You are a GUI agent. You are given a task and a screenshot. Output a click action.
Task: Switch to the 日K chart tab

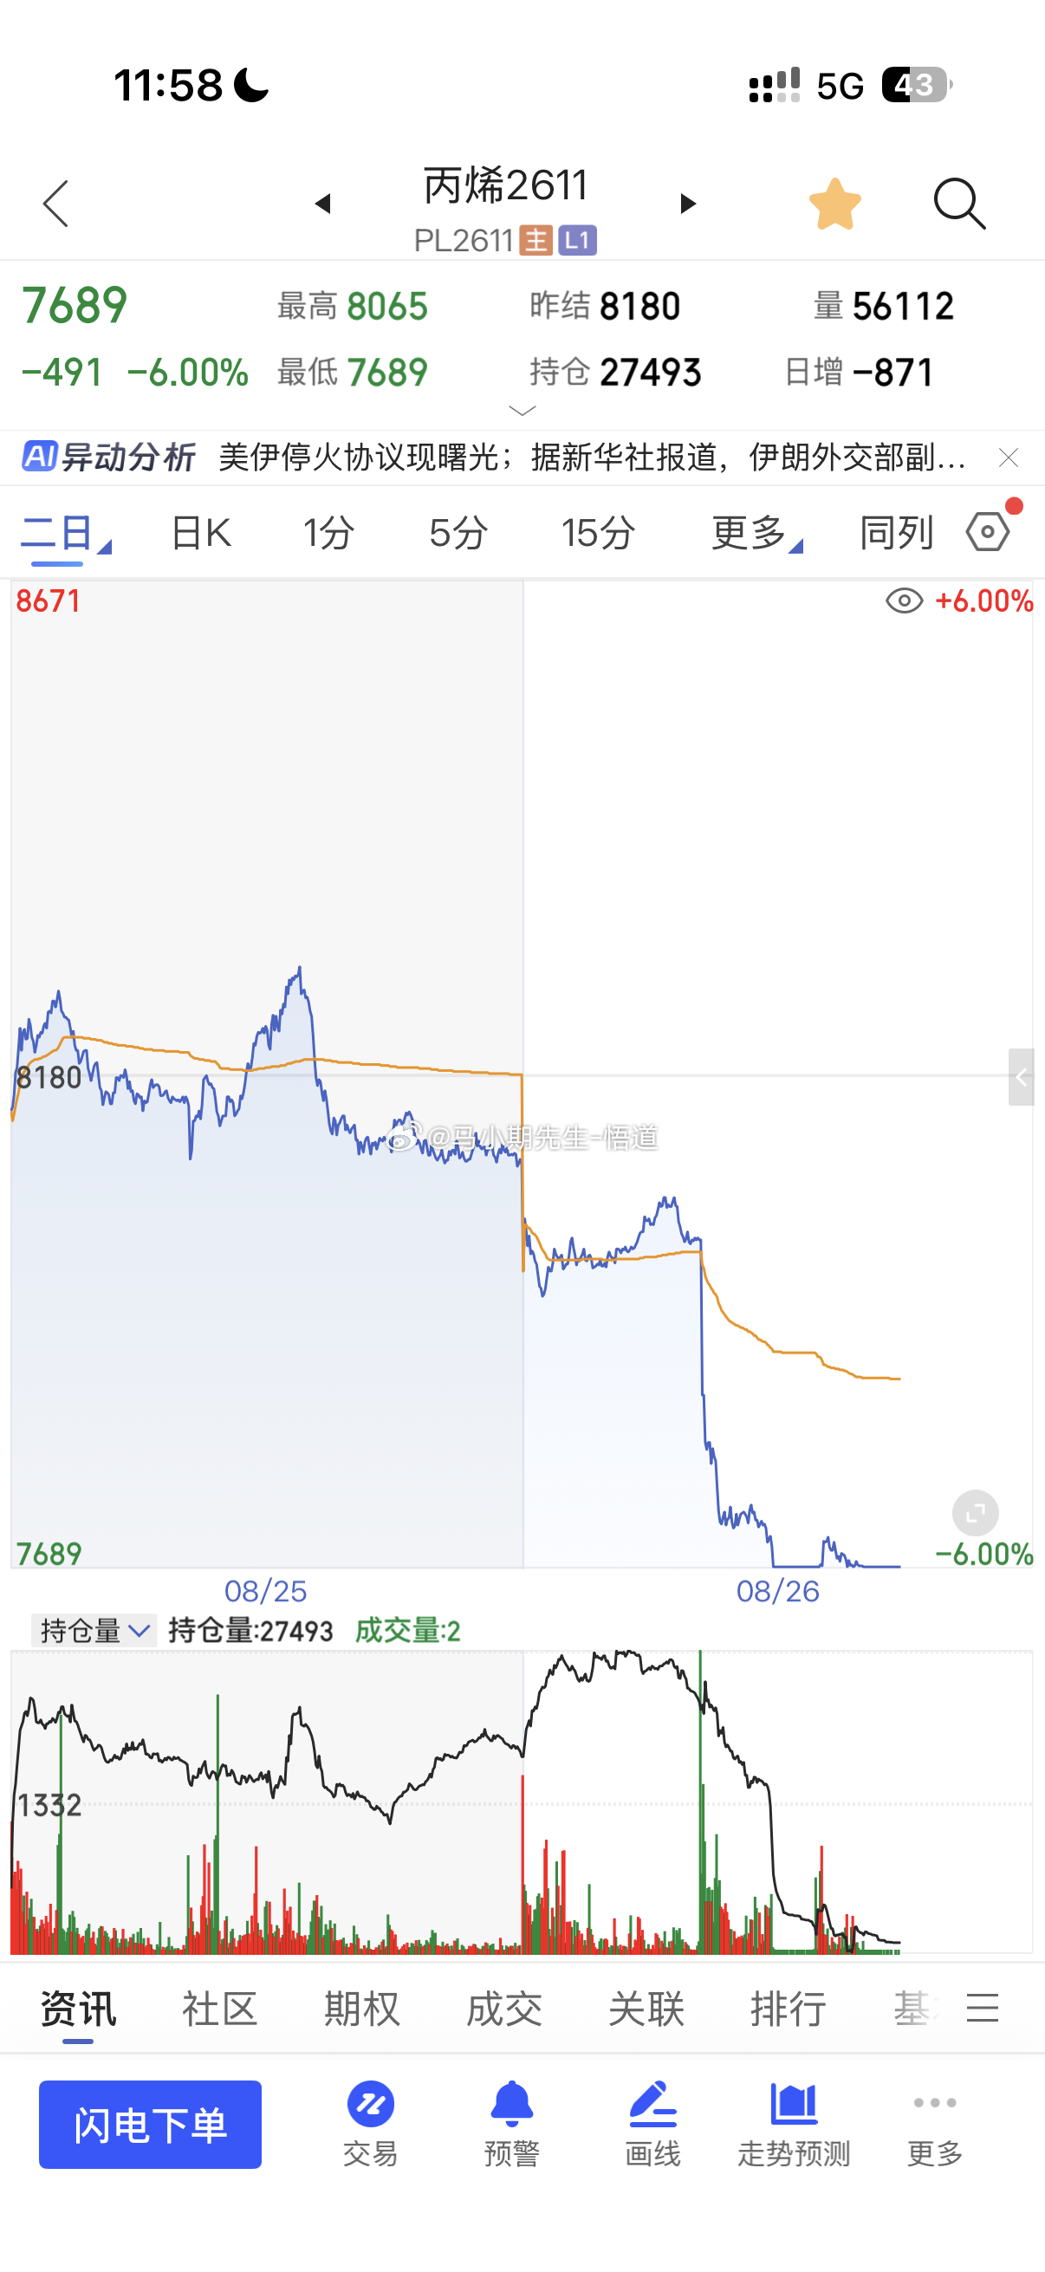coord(201,532)
